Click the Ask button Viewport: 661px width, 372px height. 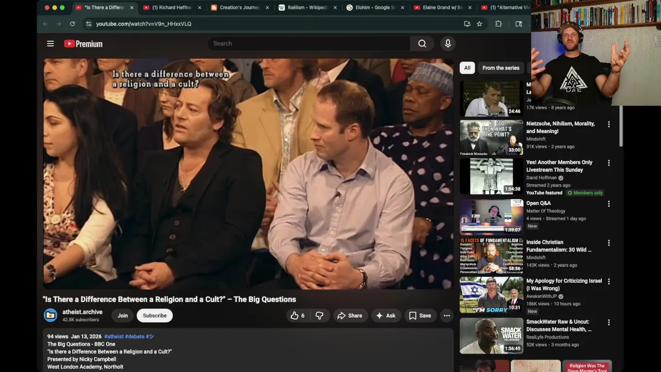coord(385,316)
